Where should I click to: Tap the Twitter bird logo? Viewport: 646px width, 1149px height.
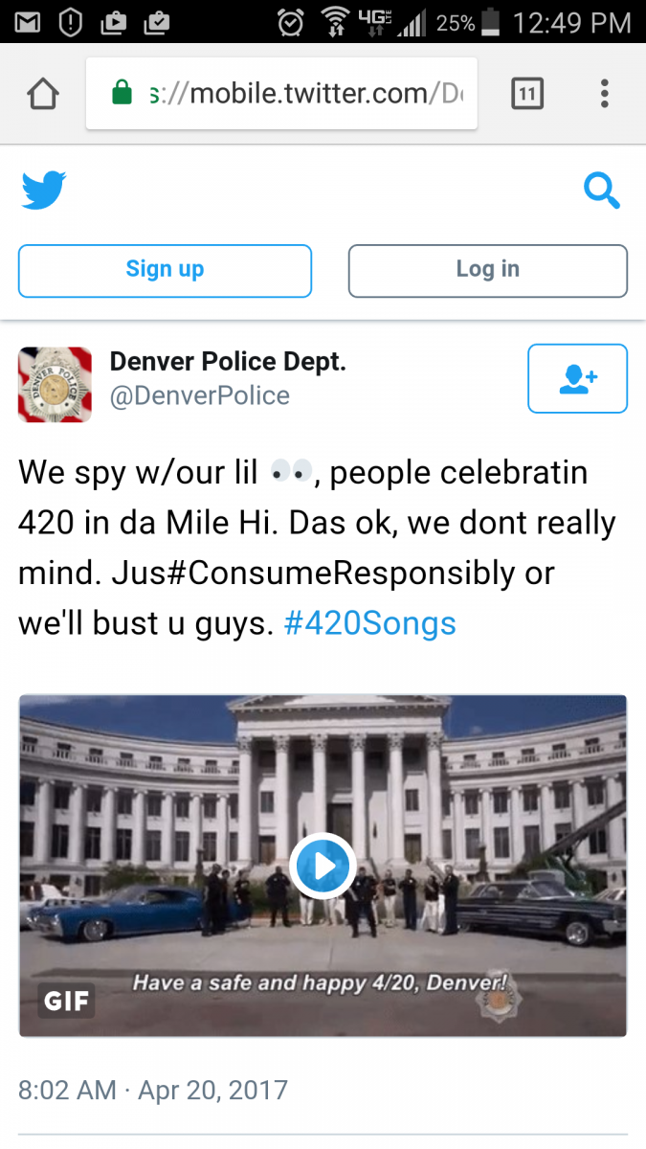click(43, 191)
